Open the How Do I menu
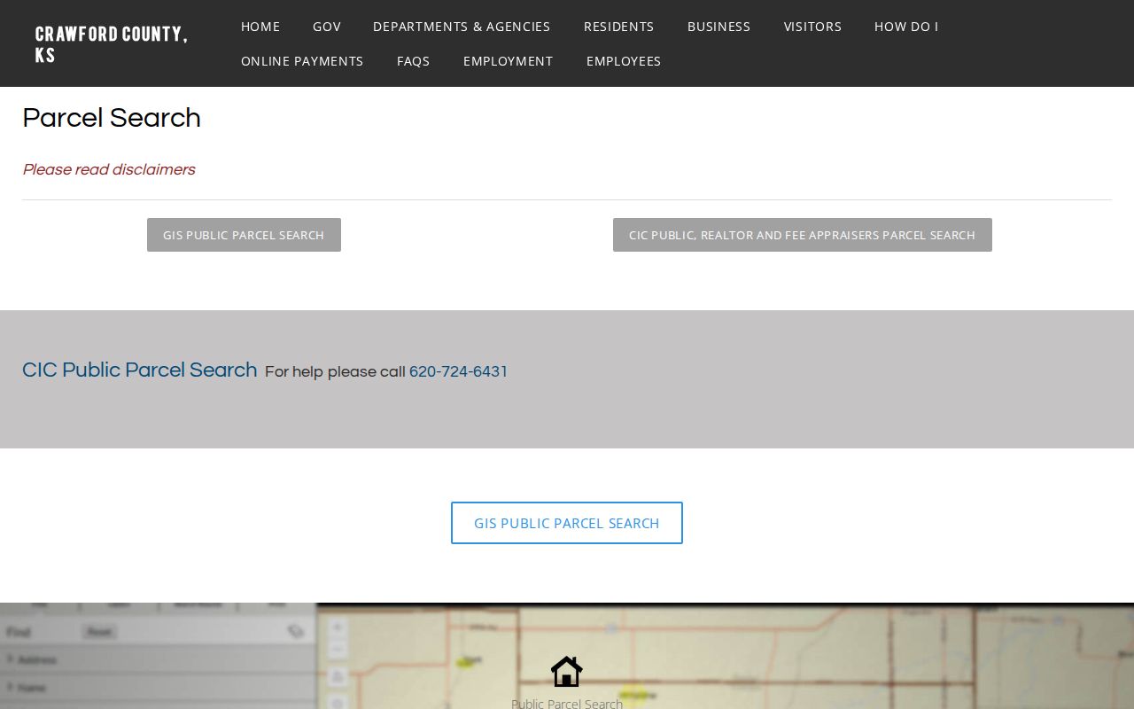The height and width of the screenshot is (709, 1134). click(x=906, y=27)
